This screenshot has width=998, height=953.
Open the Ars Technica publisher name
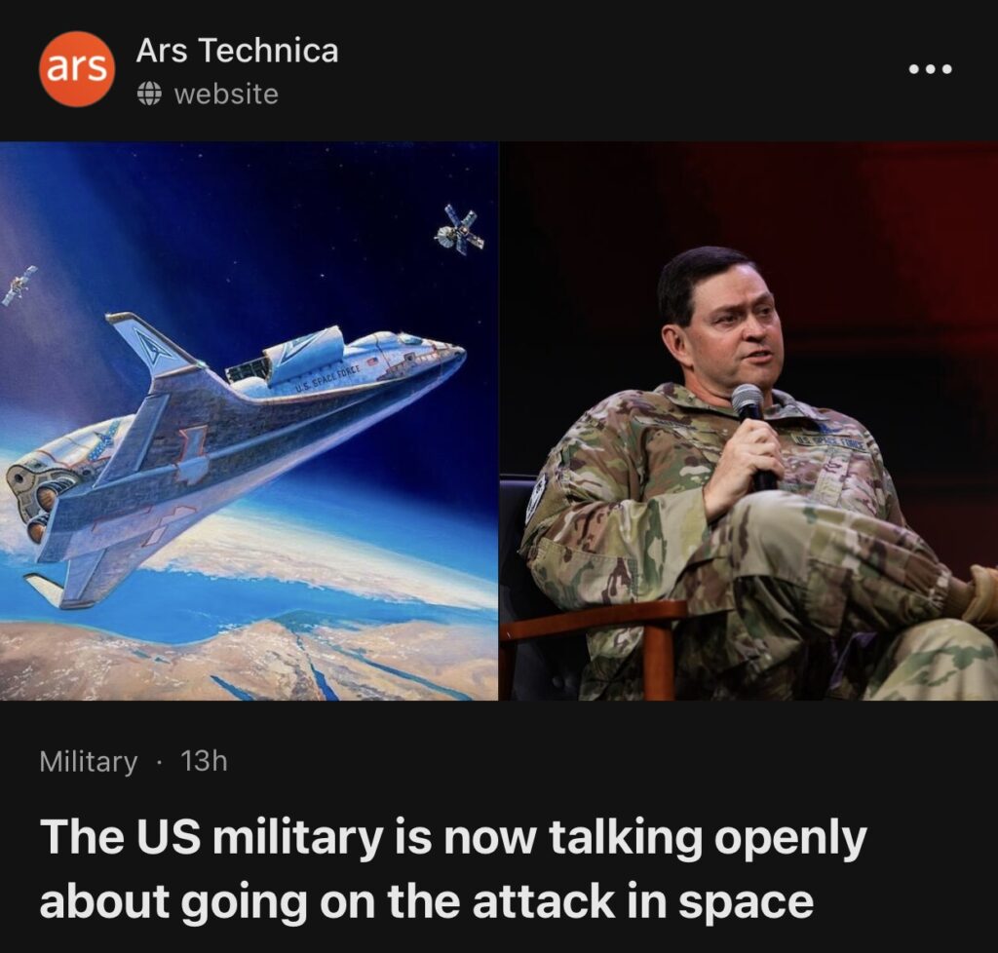237,51
